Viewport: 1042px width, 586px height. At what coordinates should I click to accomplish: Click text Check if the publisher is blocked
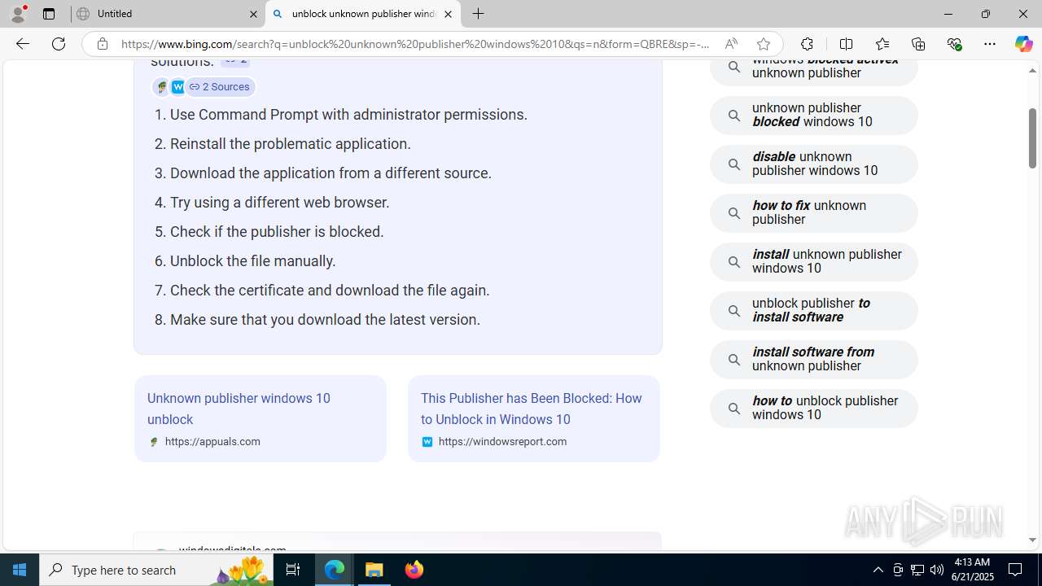tap(277, 232)
